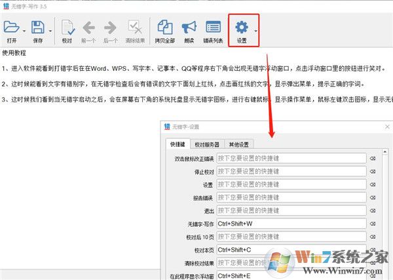
Task: Select the 快捷键 tab in settings dialog
Action: tap(178, 144)
